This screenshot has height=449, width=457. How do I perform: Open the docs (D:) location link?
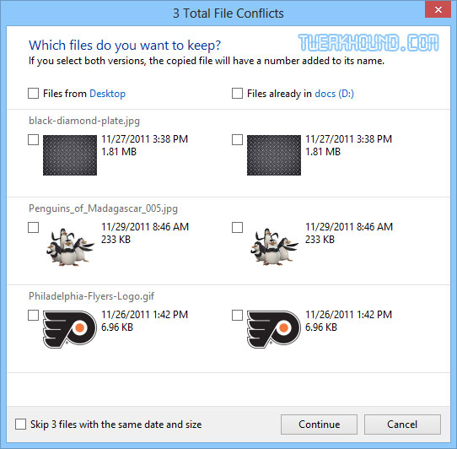335,94
